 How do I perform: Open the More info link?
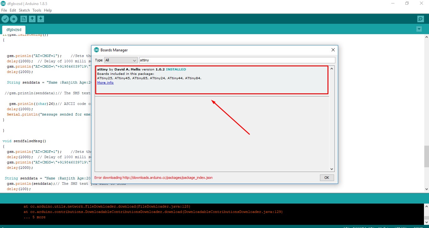pos(105,83)
